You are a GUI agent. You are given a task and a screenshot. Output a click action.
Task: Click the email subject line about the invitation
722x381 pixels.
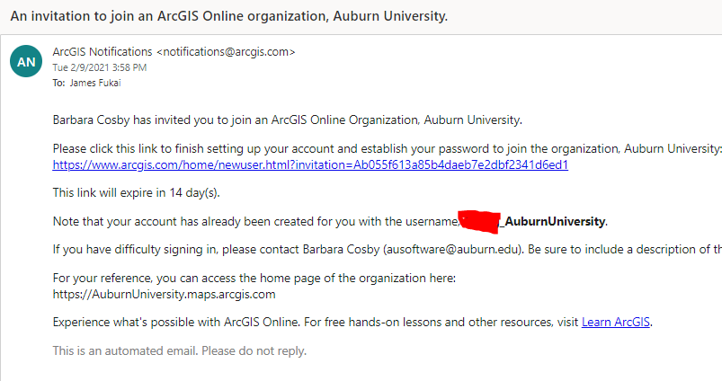(229, 16)
